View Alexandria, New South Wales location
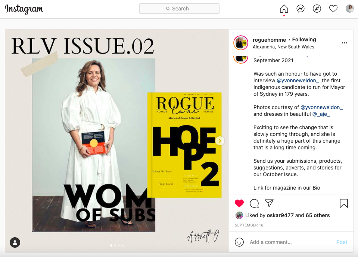This screenshot has width=358, height=257. pyautogui.click(x=283, y=47)
